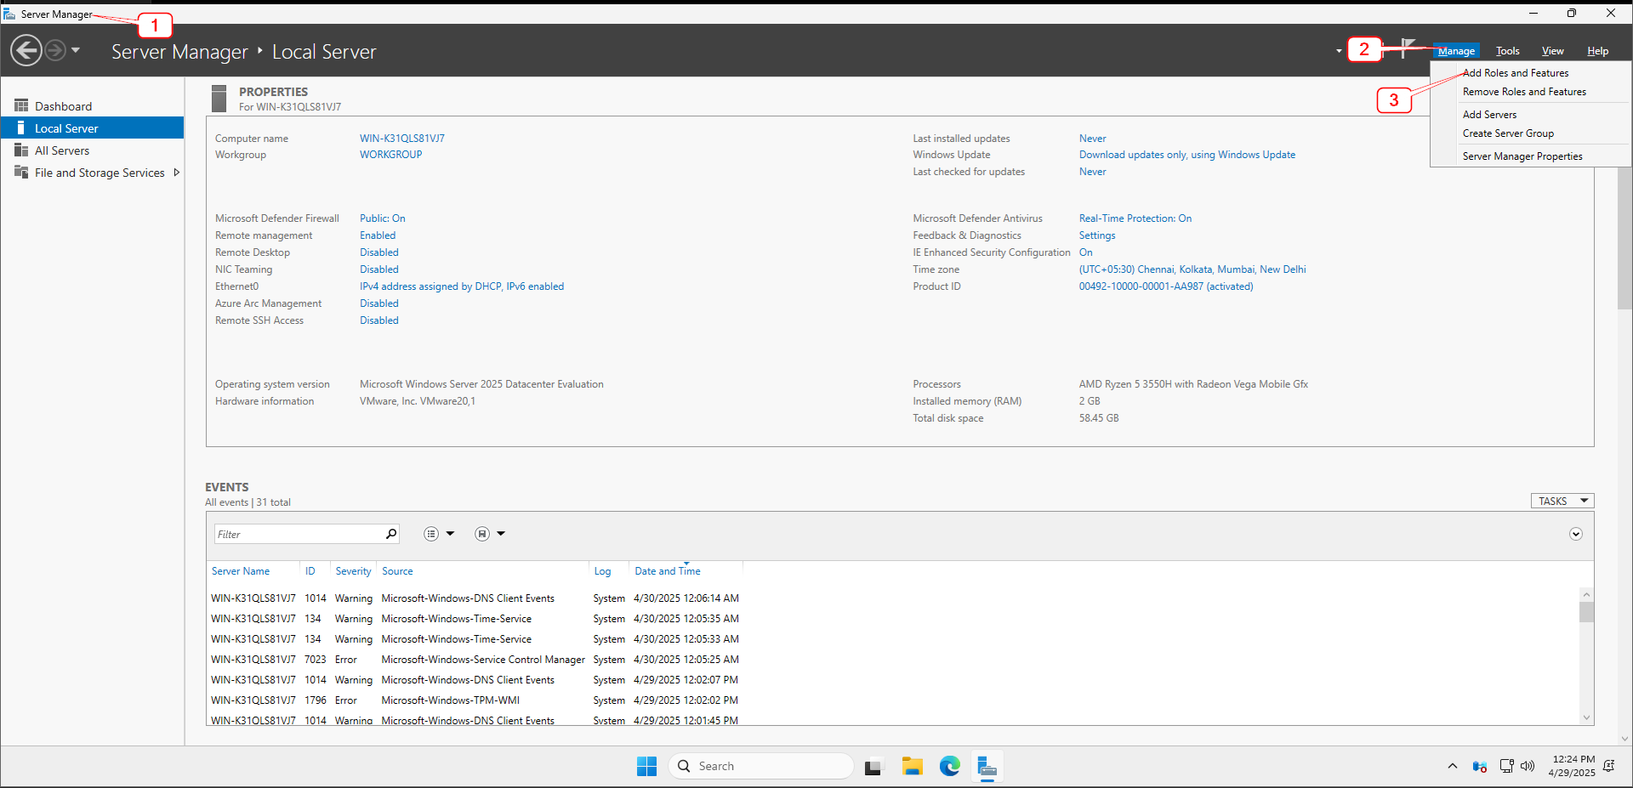The width and height of the screenshot is (1633, 788).
Task: Click the events list scrollbar thumb
Action: (1586, 612)
